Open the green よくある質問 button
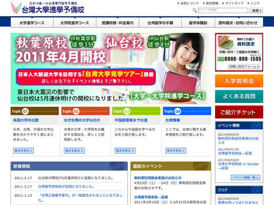 pos(239,96)
